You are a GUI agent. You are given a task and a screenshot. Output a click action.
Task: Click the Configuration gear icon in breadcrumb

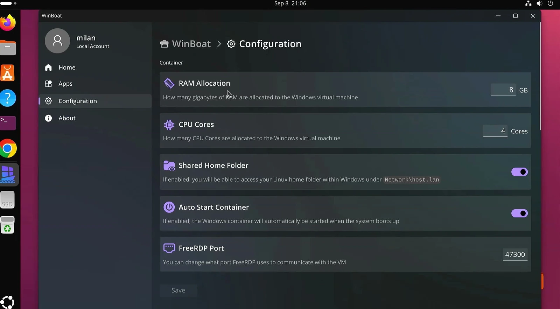pyautogui.click(x=231, y=44)
